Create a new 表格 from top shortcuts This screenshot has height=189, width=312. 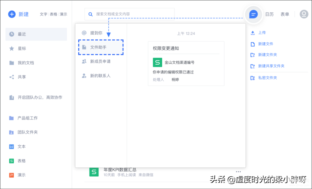[x=53, y=14]
